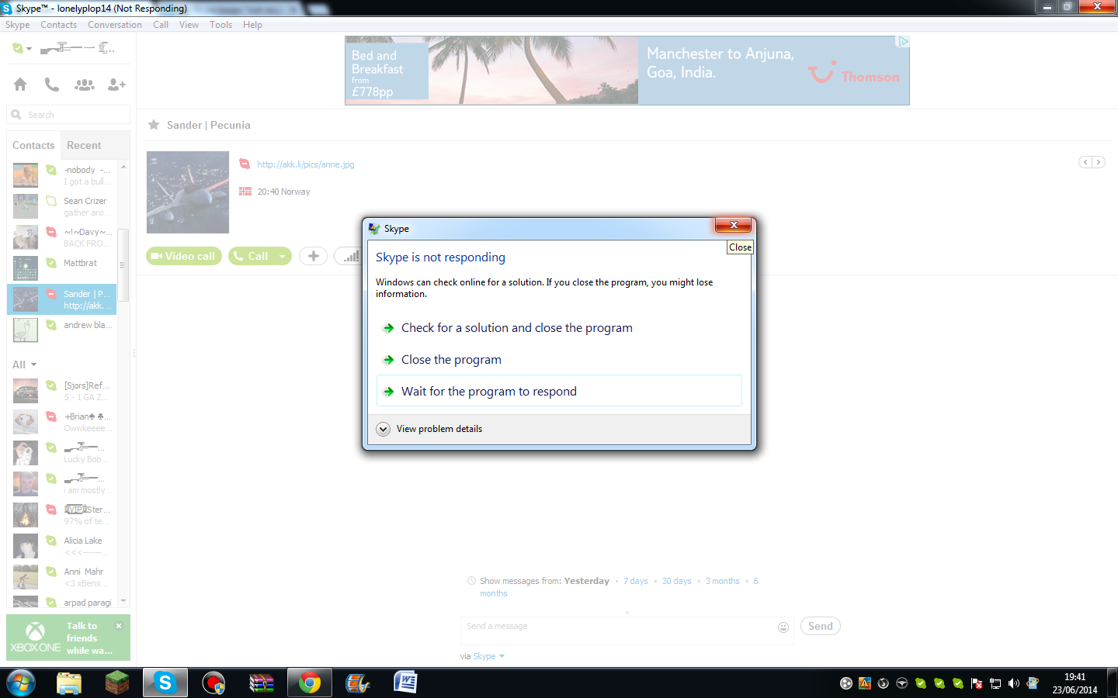Click contact list scrollbar down arrow
This screenshot has width=1118, height=698.
(x=123, y=601)
